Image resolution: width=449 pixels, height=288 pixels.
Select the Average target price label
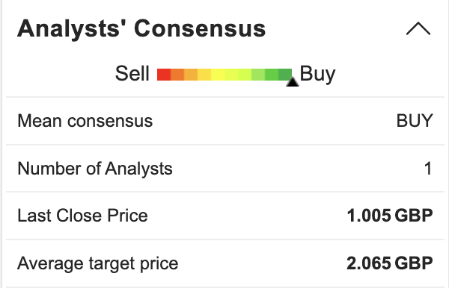point(97,263)
